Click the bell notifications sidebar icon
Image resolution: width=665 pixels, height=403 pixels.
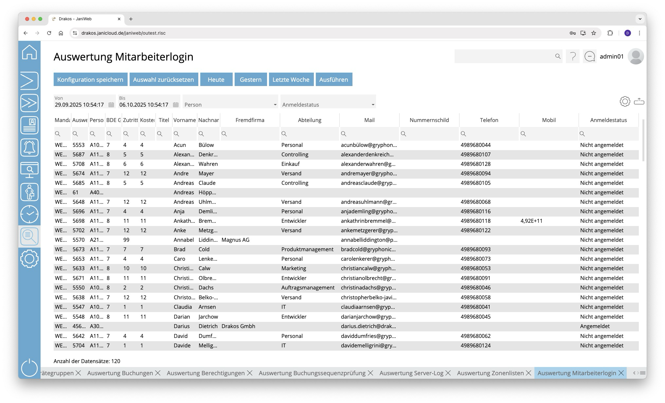click(29, 148)
